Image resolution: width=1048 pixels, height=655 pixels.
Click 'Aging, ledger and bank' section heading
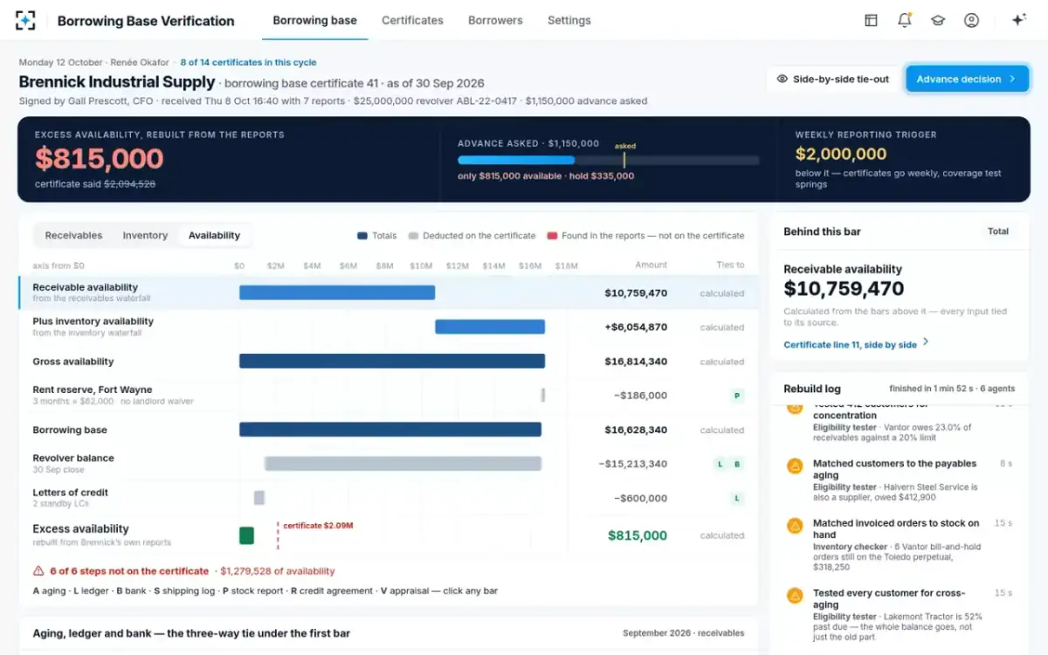(x=191, y=633)
